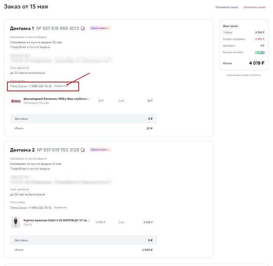Click the Colin's jacket product image

point(16,222)
